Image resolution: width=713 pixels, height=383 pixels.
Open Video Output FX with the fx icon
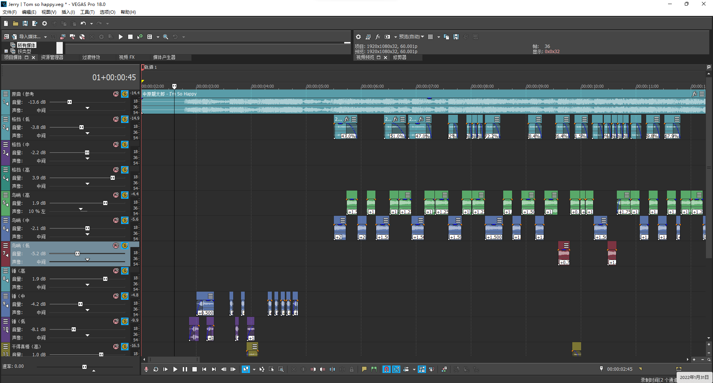point(378,37)
